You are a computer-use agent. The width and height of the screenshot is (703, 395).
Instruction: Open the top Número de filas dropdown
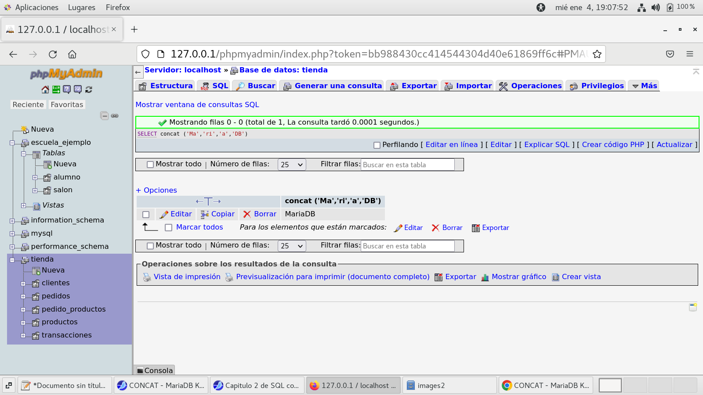click(292, 165)
